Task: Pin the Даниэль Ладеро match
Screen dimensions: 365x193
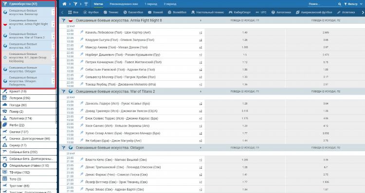Action: pos(82,103)
